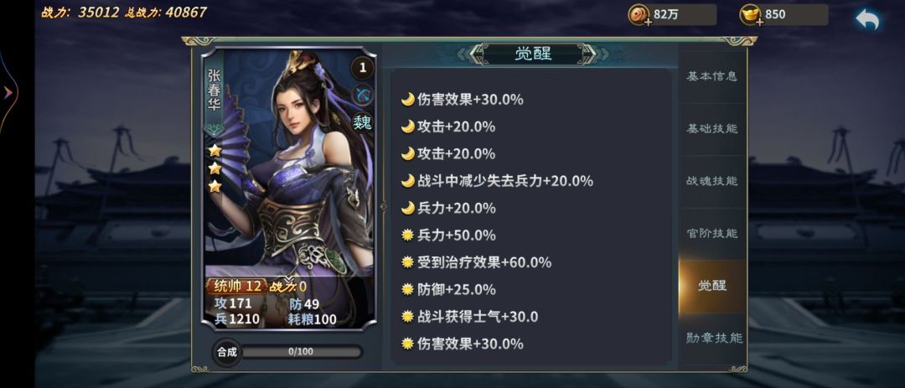Add more copper coins via plus icon
The height and width of the screenshot is (388, 905).
tap(648, 22)
